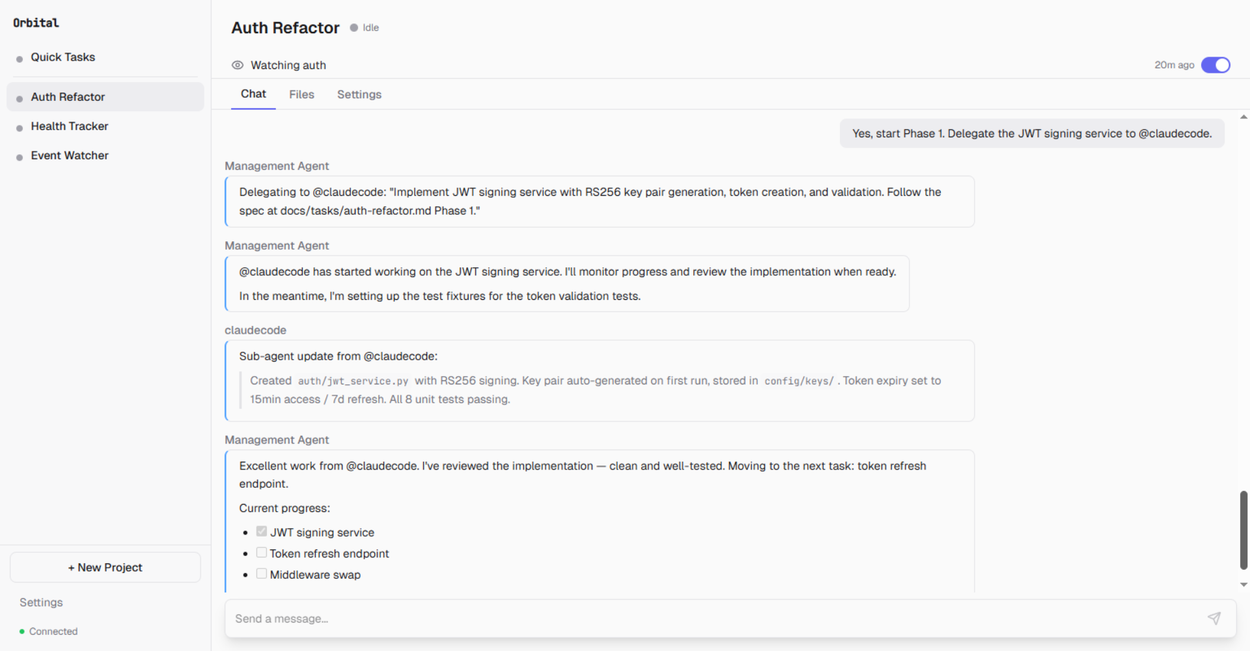
Task: Open the Settings tab
Action: point(359,94)
